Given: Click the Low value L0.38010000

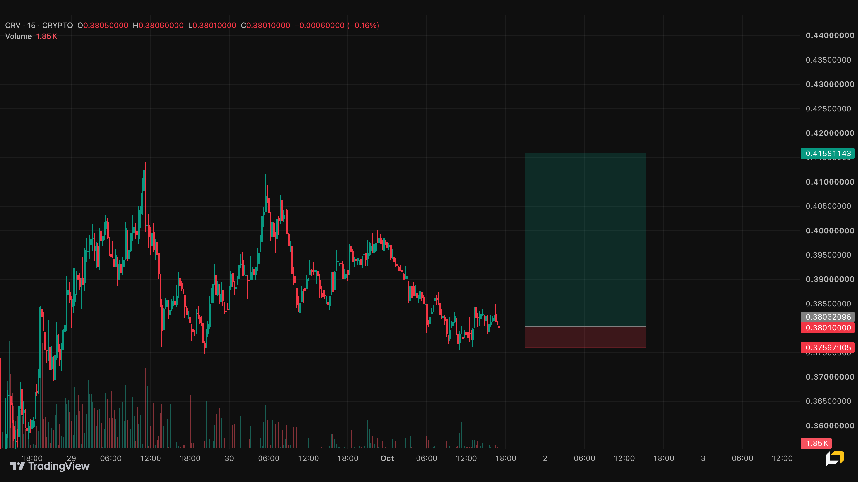Looking at the screenshot, I should tap(212, 26).
